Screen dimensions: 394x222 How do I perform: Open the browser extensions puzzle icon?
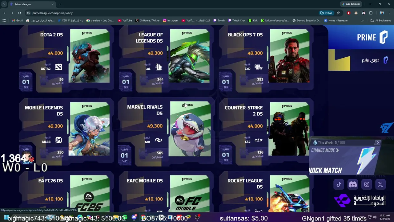coord(371,13)
